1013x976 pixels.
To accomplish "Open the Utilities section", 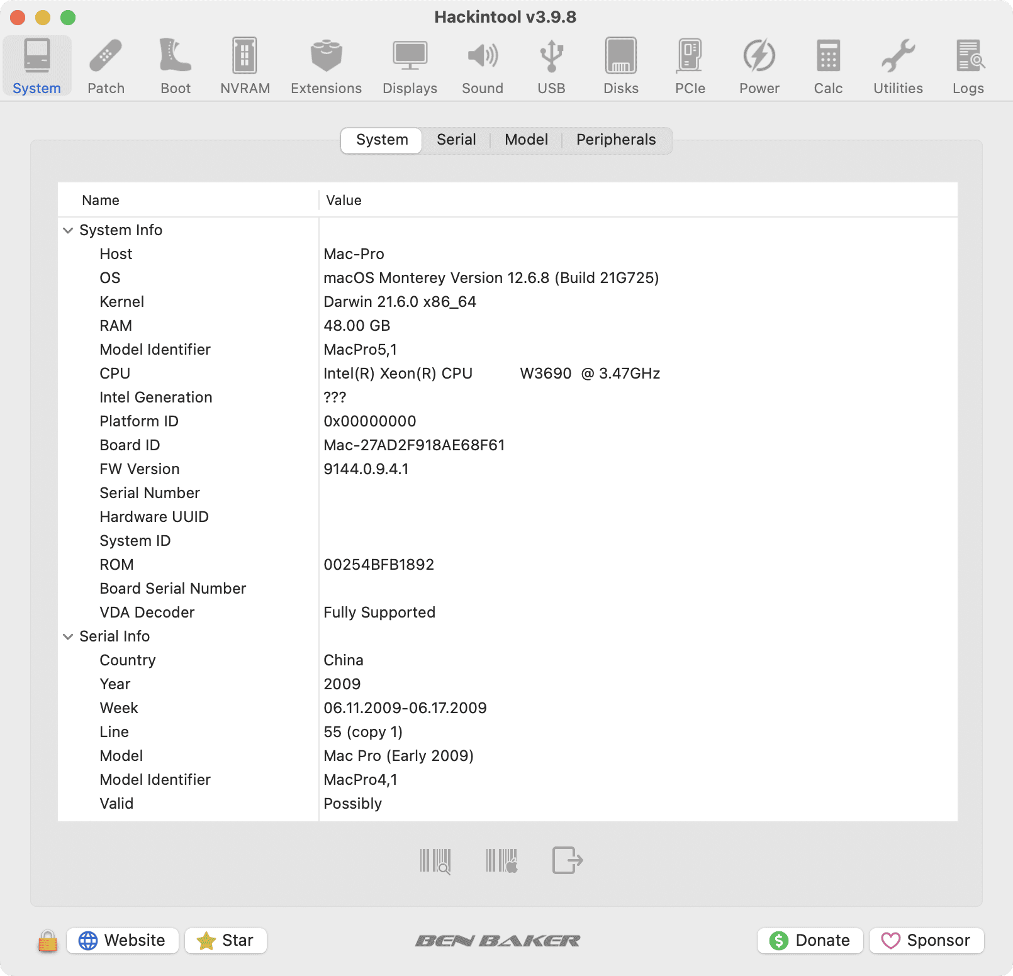I will click(898, 66).
